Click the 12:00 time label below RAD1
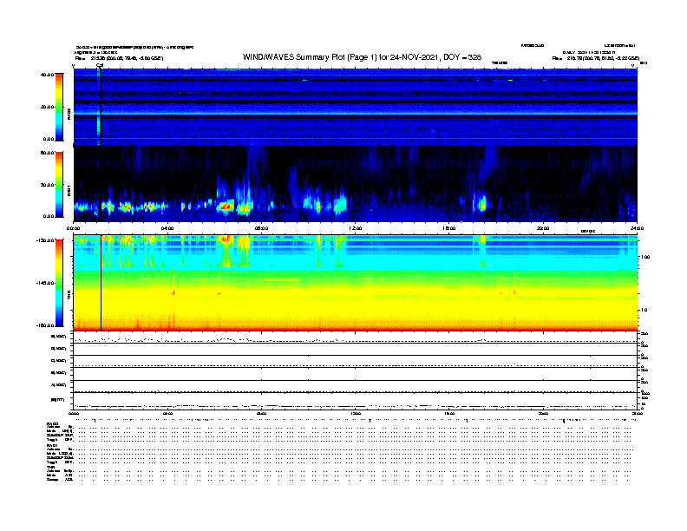This screenshot has height=531, width=687. (356, 228)
